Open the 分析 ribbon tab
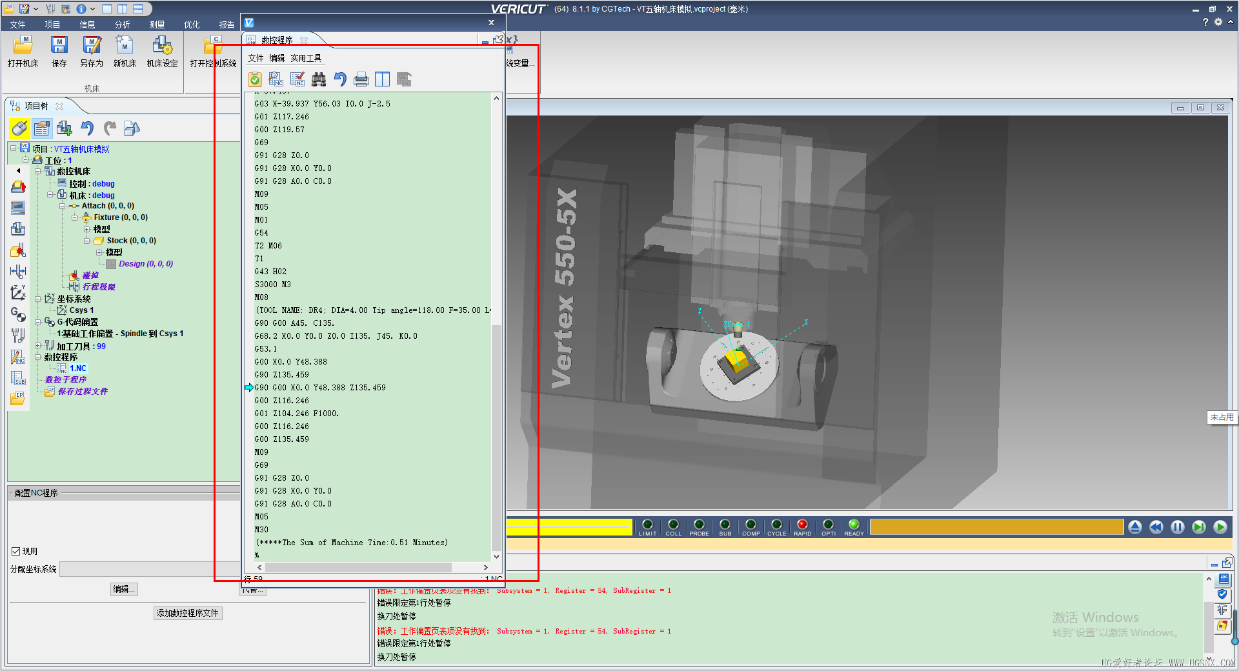 (122, 25)
